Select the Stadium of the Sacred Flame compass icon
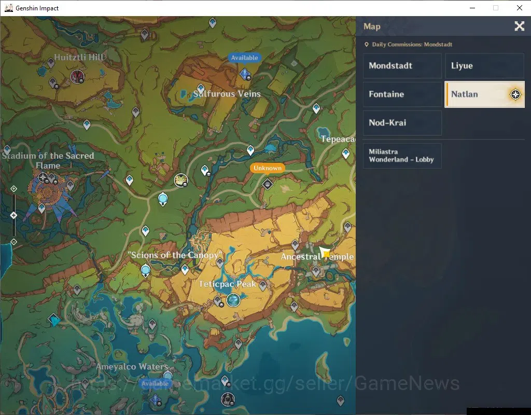Image resolution: width=531 pixels, height=415 pixels. (43, 177)
